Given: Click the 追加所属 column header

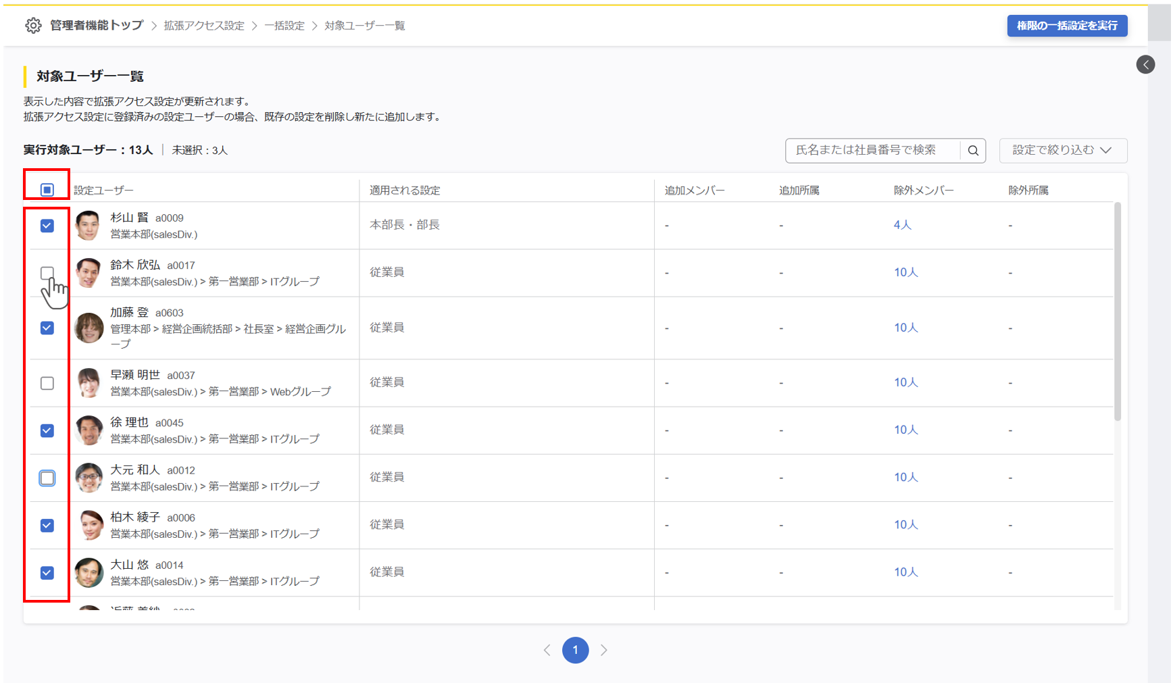Looking at the screenshot, I should pyautogui.click(x=799, y=191).
